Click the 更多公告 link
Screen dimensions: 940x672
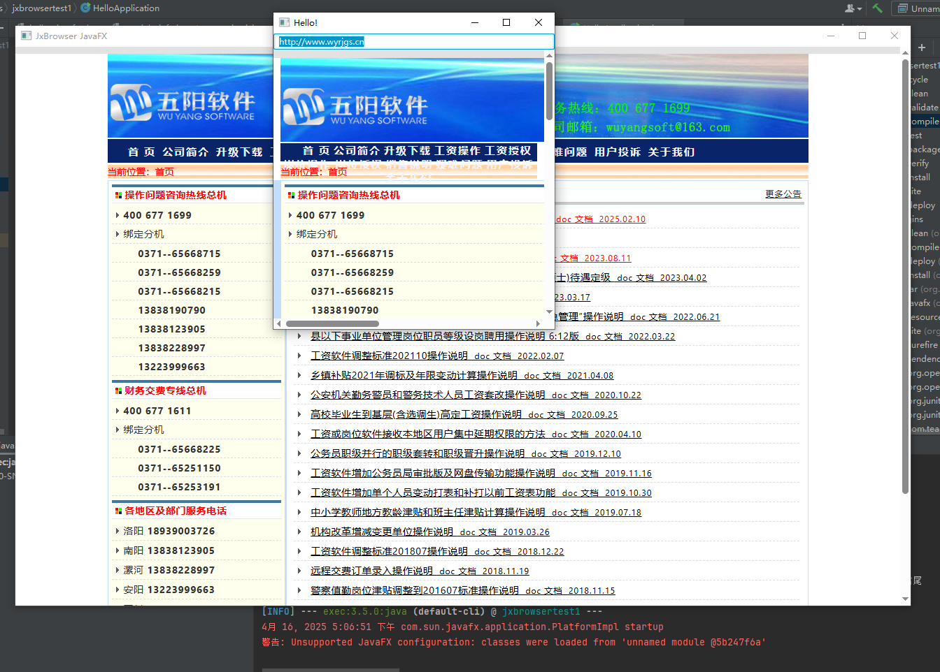[x=783, y=194]
